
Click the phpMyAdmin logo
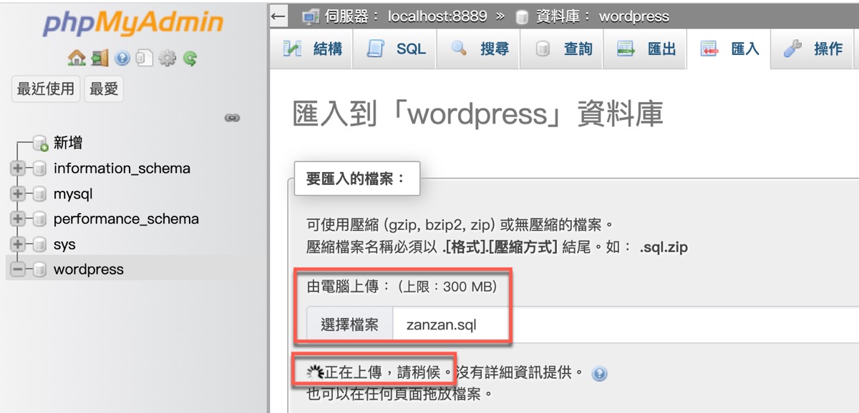point(132,24)
